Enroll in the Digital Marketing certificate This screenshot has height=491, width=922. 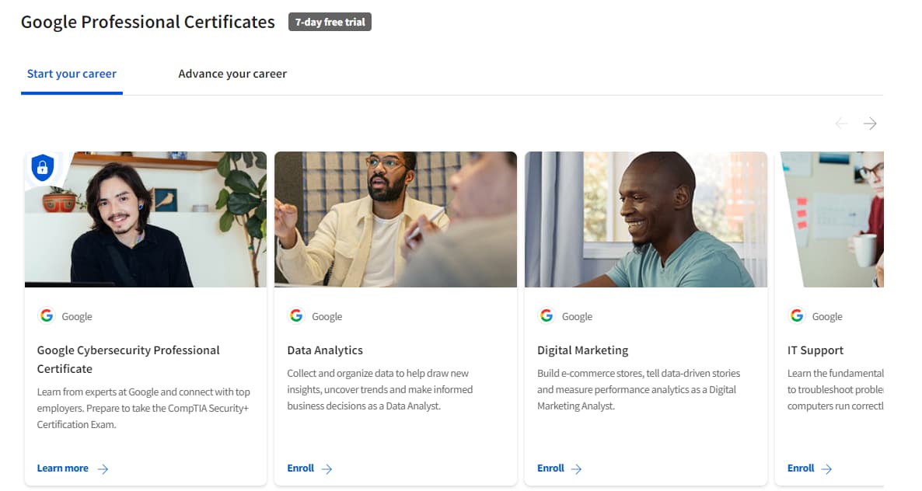pyautogui.click(x=551, y=468)
